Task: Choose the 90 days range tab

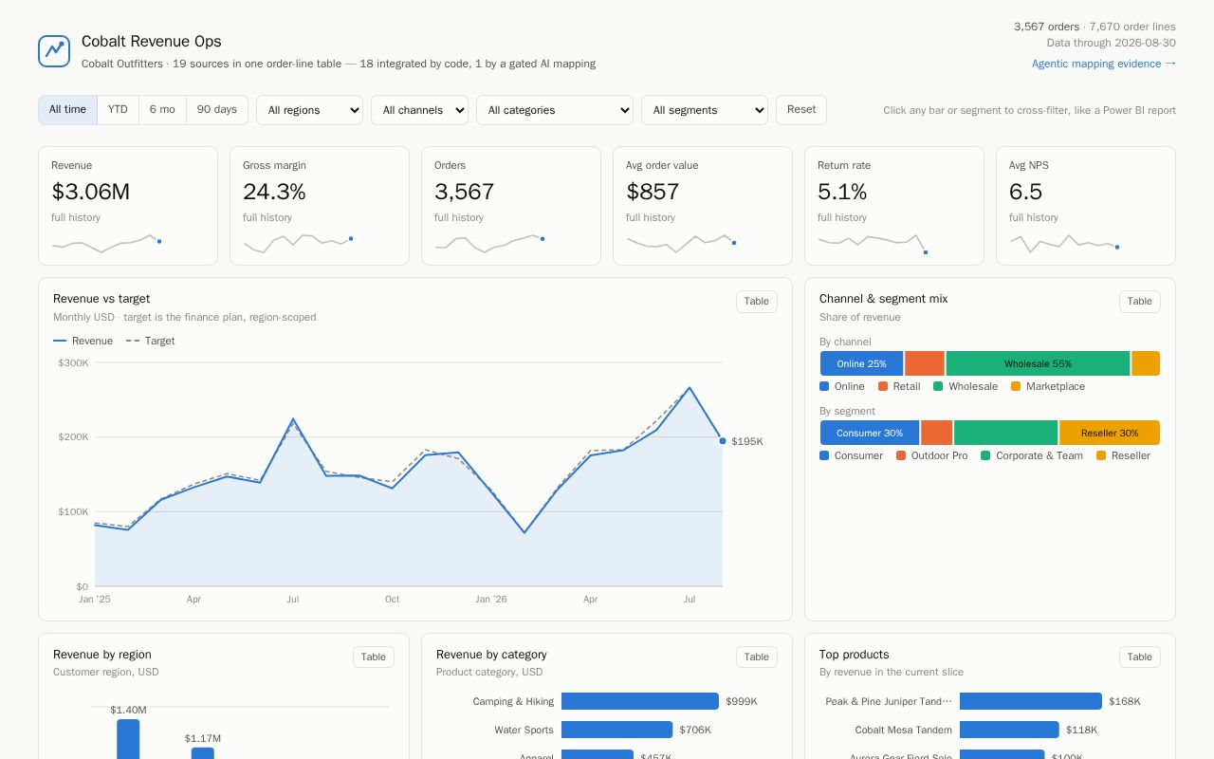Action: 217,110
